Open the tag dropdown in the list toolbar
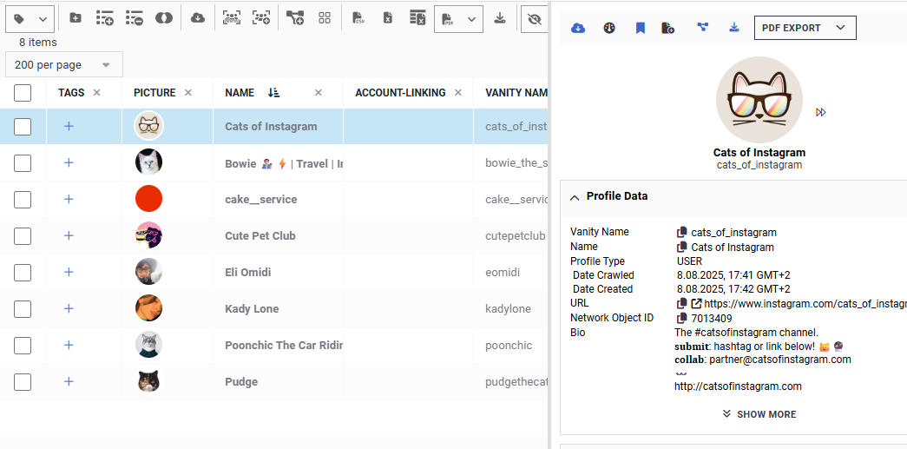Screen dimensions: 907x449 [x=30, y=19]
